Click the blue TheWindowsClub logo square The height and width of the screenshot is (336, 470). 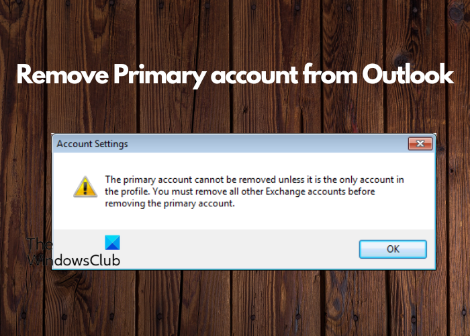pos(112,243)
